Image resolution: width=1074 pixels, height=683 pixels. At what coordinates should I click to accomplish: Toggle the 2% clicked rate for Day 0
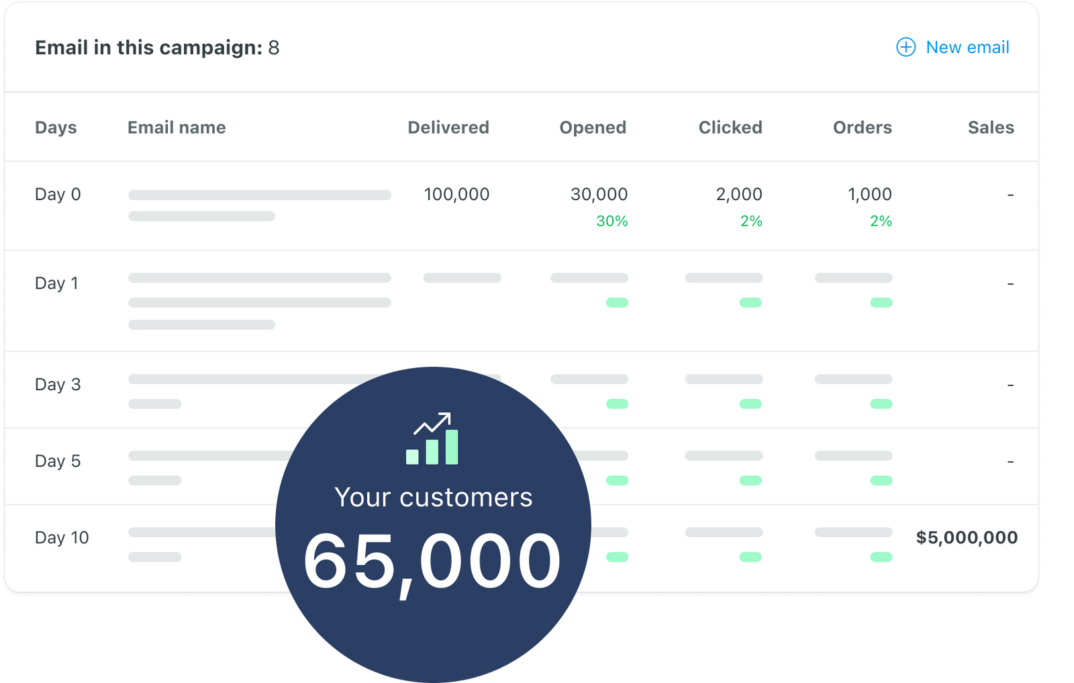point(753,220)
